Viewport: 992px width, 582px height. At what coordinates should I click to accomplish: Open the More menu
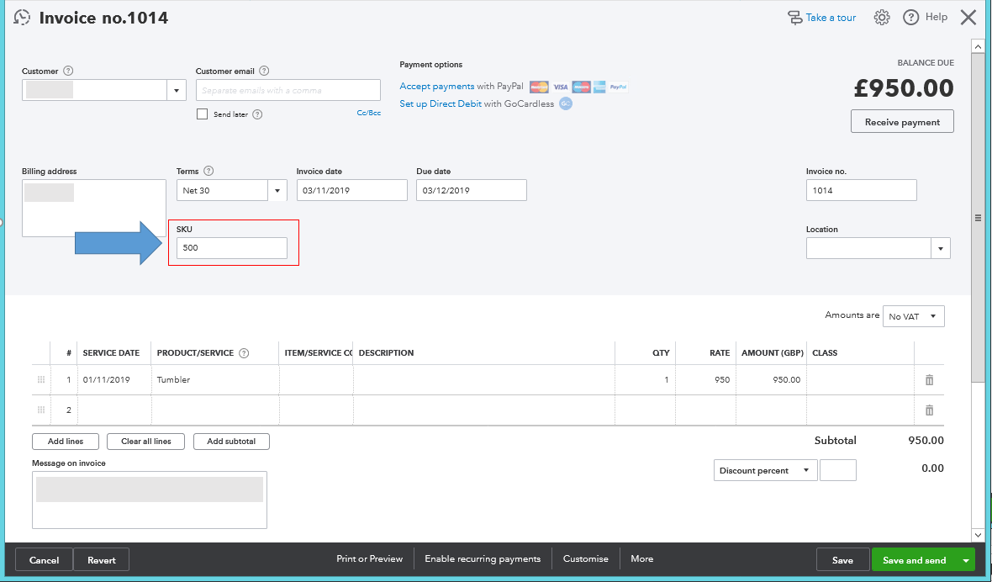click(641, 558)
